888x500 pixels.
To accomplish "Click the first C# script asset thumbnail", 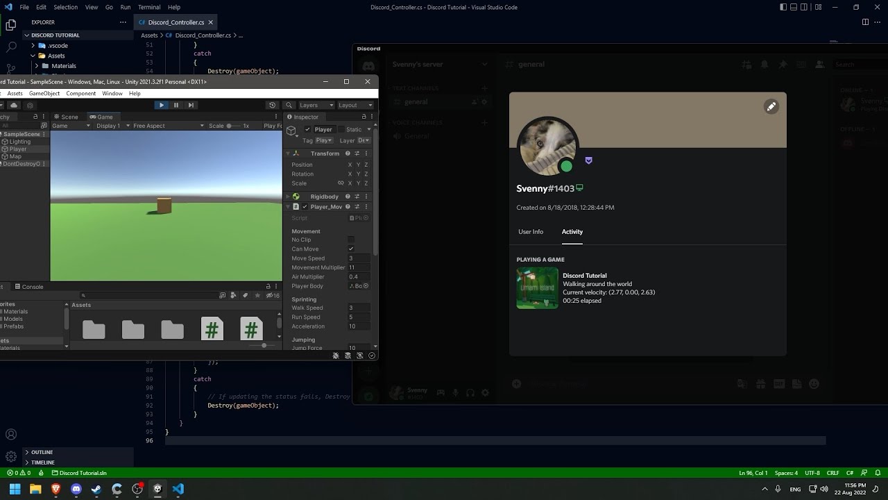I will [212, 328].
